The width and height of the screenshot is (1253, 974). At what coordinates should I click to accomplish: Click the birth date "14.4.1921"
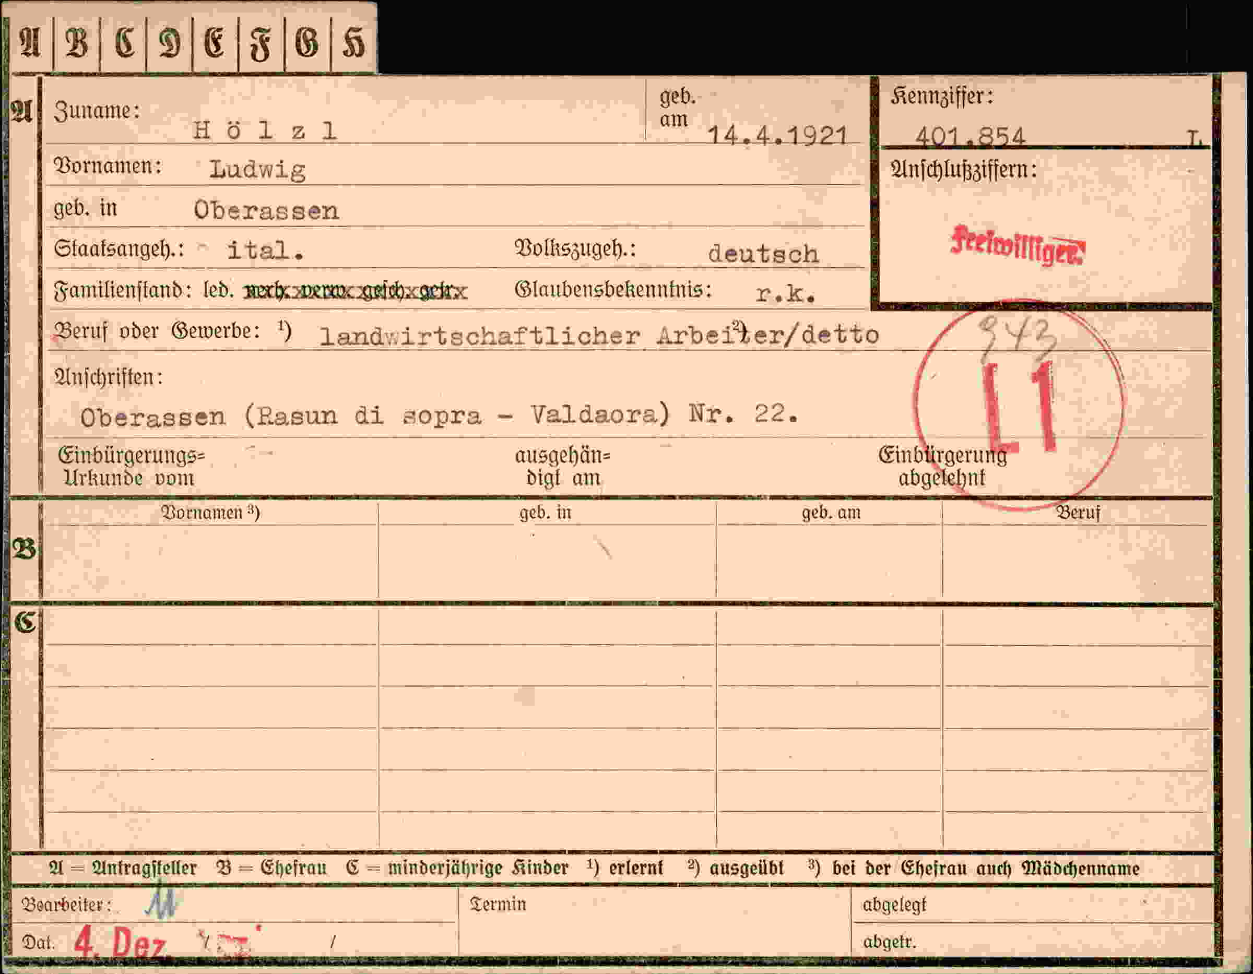click(x=777, y=135)
